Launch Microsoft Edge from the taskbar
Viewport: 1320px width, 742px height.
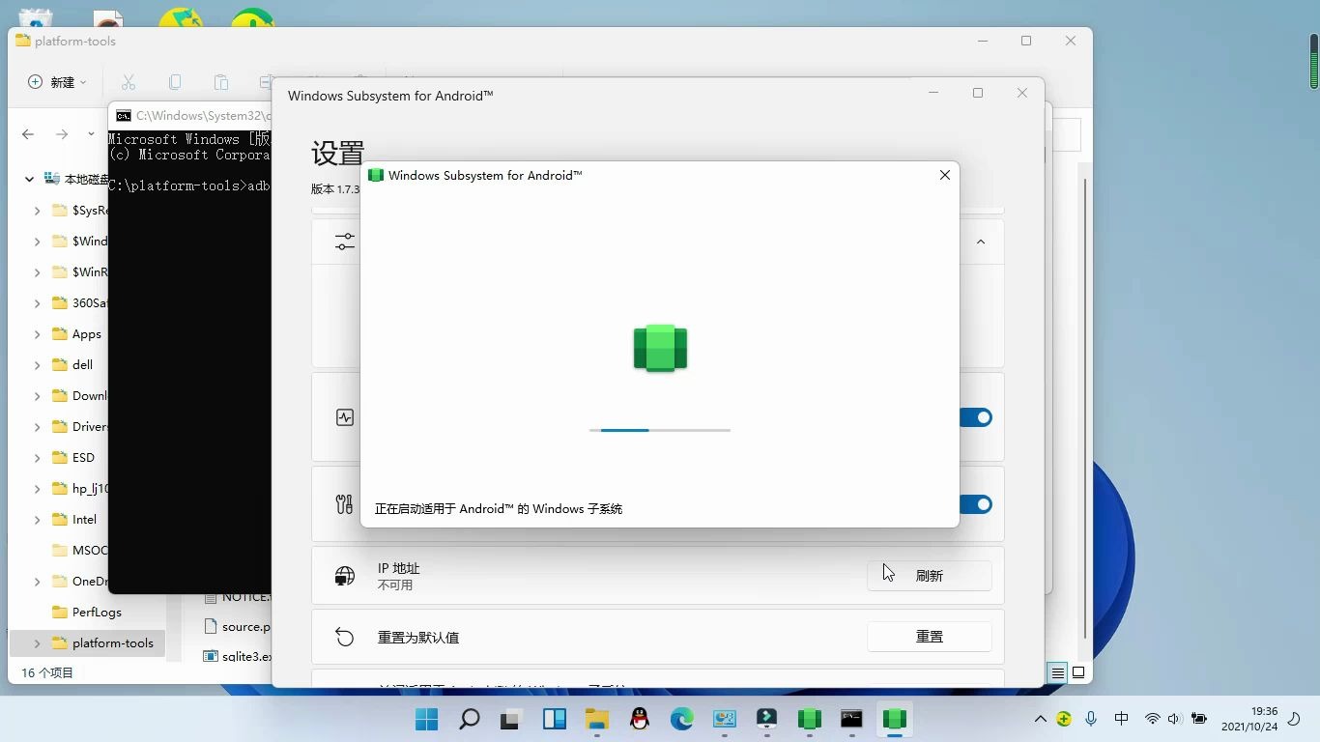click(682, 719)
